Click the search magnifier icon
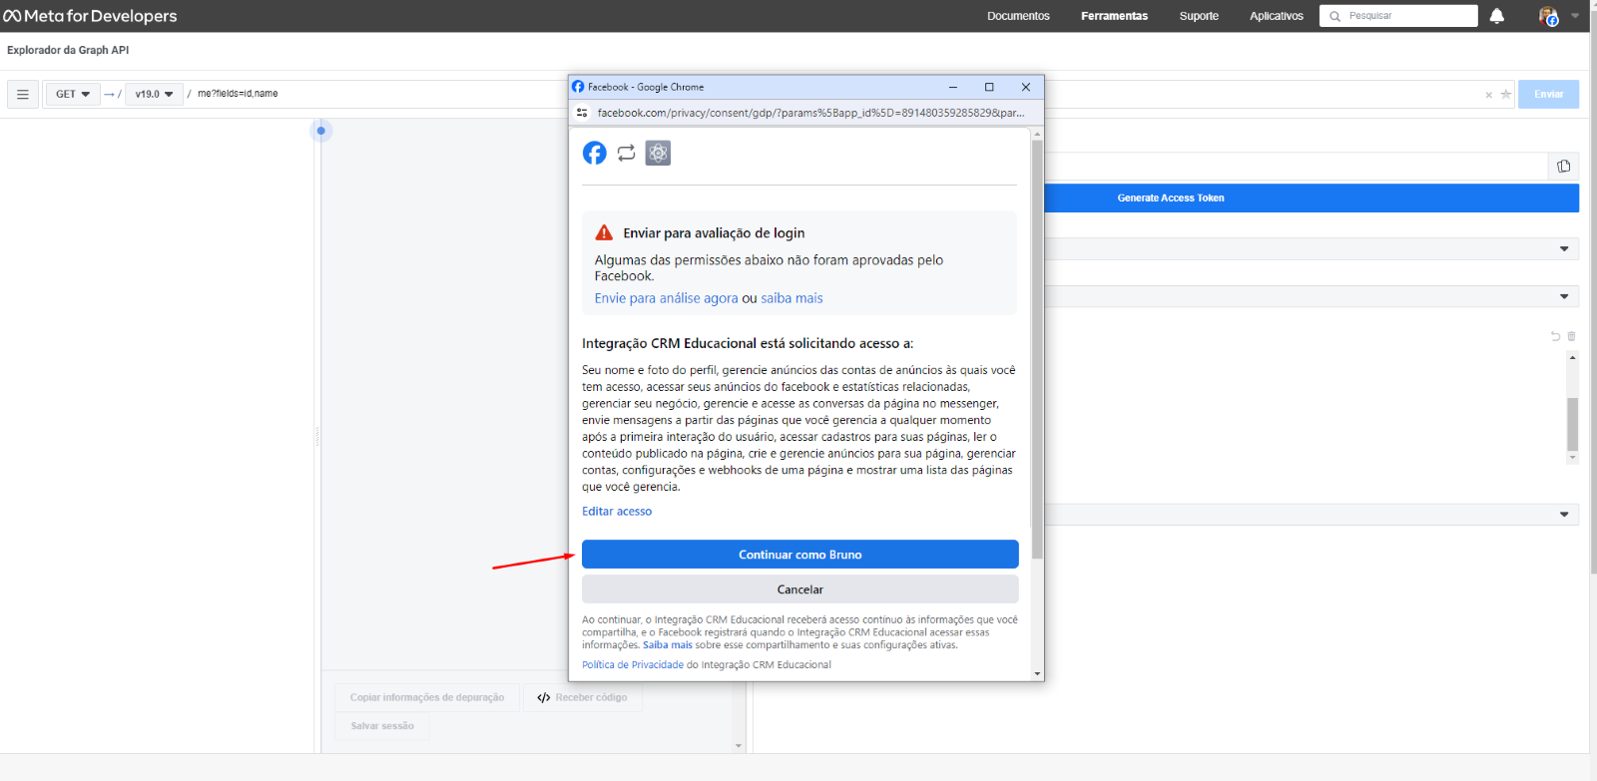The height and width of the screenshot is (781, 1597). 1334,16
